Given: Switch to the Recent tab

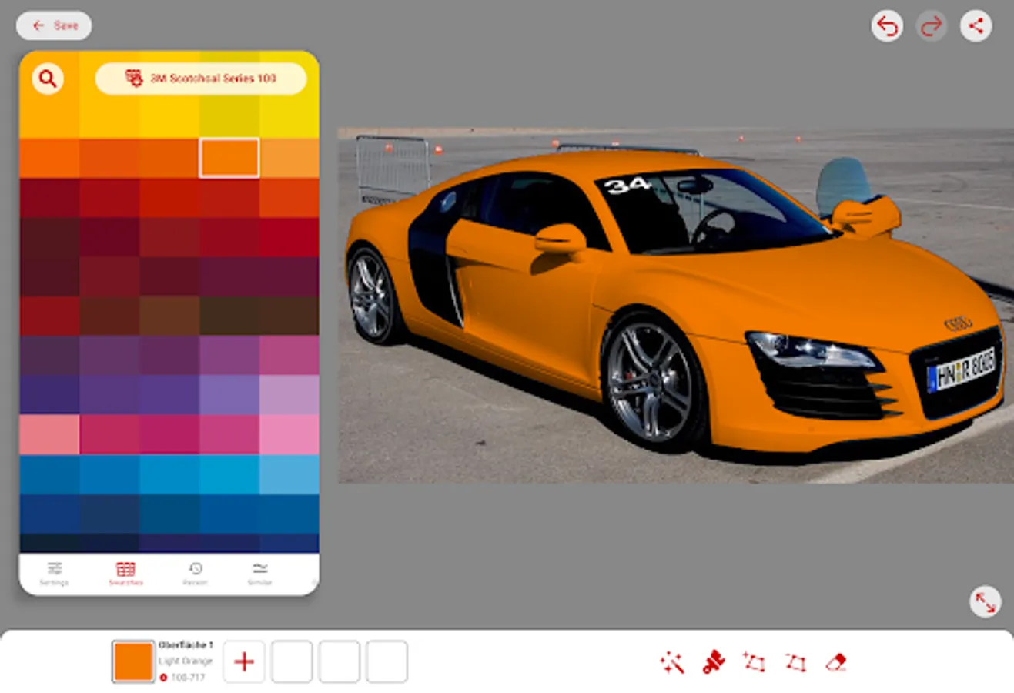Looking at the screenshot, I should 196,573.
